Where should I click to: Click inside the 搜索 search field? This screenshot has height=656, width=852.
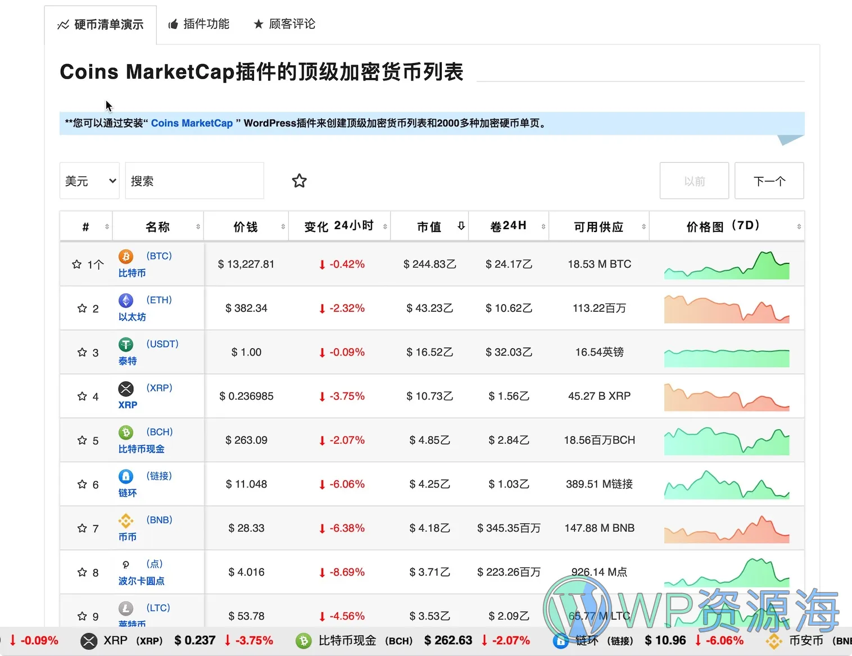click(194, 180)
